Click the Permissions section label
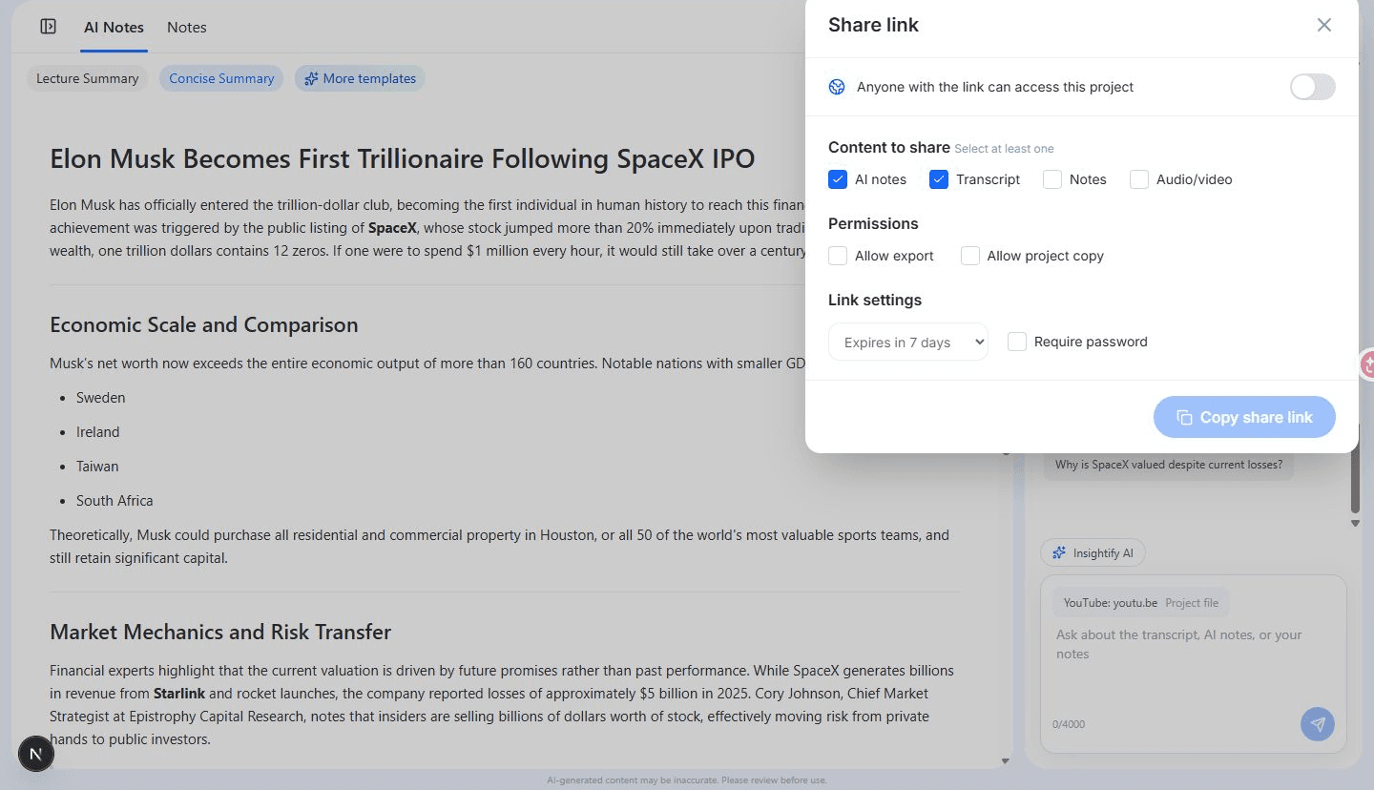The width and height of the screenshot is (1374, 790). (873, 223)
